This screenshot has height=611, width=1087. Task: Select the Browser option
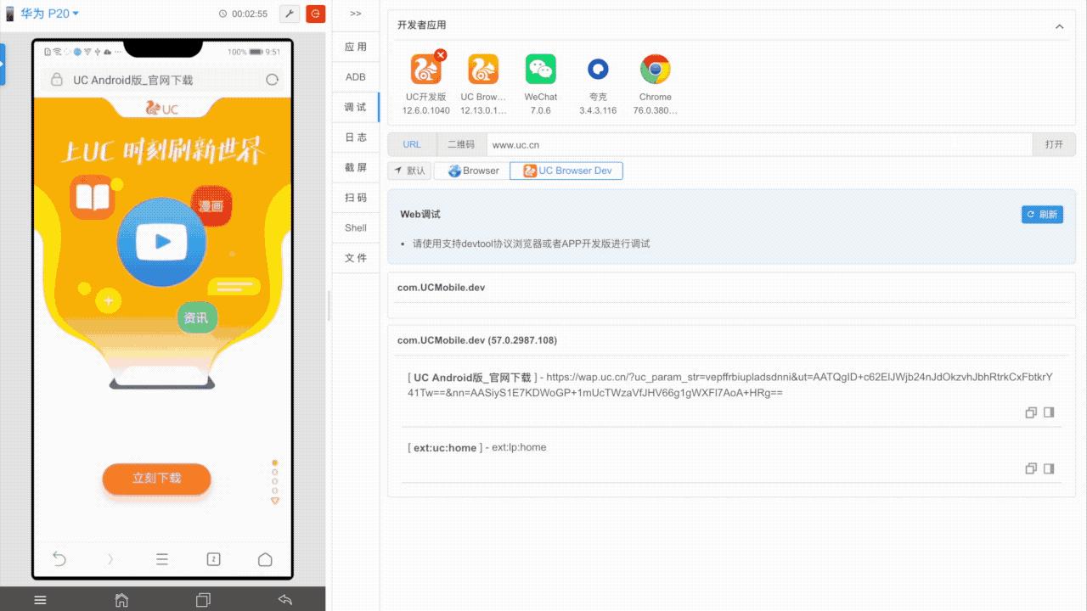click(472, 171)
